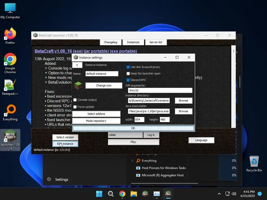This screenshot has height=200, width=267.
Task: Open network status tray icon
Action: 227,194
